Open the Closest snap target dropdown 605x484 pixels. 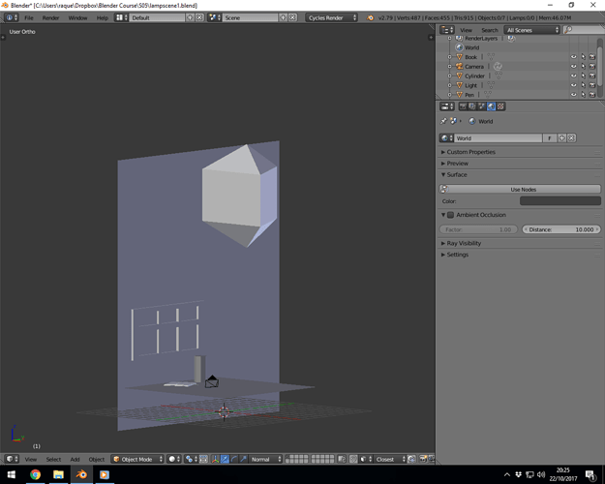pos(390,459)
